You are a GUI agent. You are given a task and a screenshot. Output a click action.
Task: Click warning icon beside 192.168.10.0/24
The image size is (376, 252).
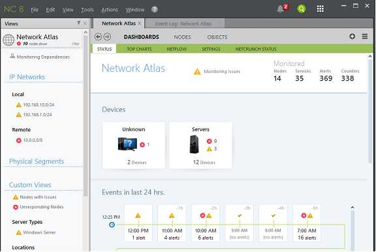tap(18, 104)
